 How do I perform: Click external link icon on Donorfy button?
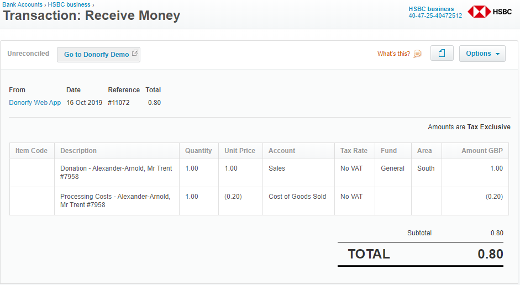click(x=135, y=53)
